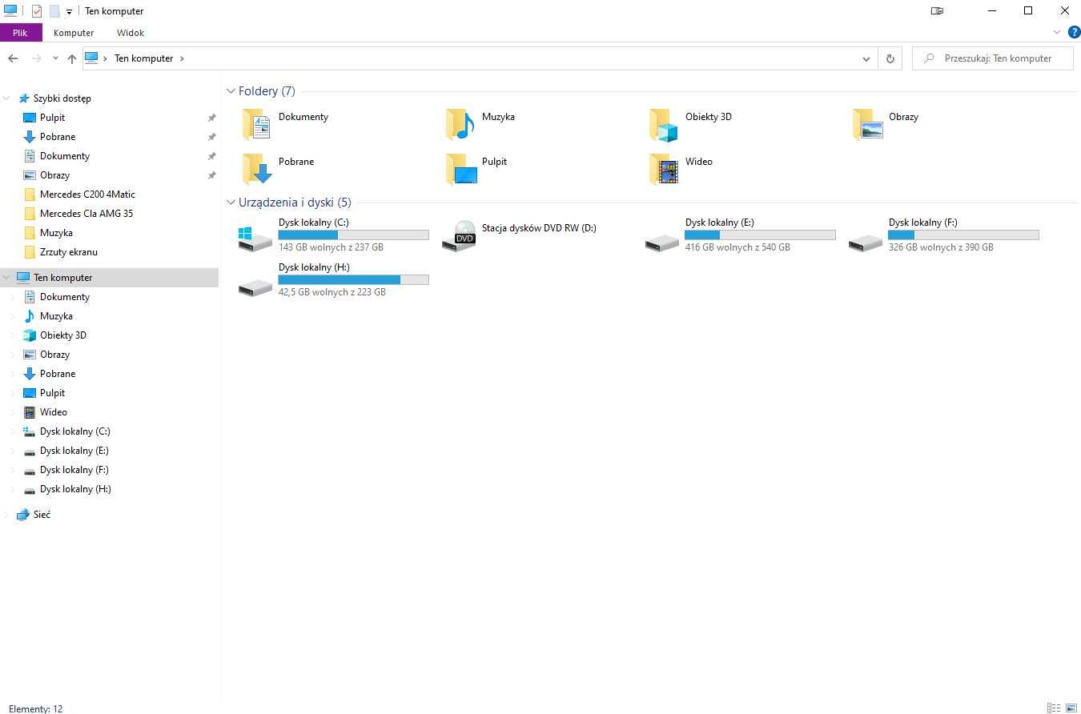This screenshot has width=1081, height=714.
Task: Click the Szybki dostęp star icon
Action: tap(23, 98)
